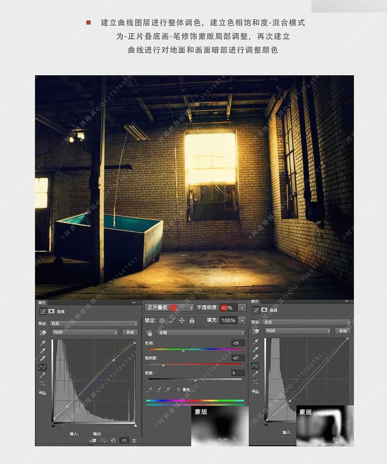Screen dimensions: 387x464
Task: Click histogram warning icon in right curves panel
Action: click(256, 391)
